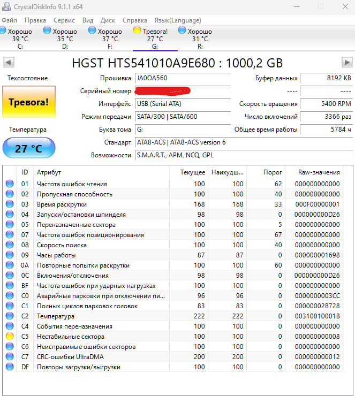
Task: Click the Raw-значения column header
Action: point(314,172)
